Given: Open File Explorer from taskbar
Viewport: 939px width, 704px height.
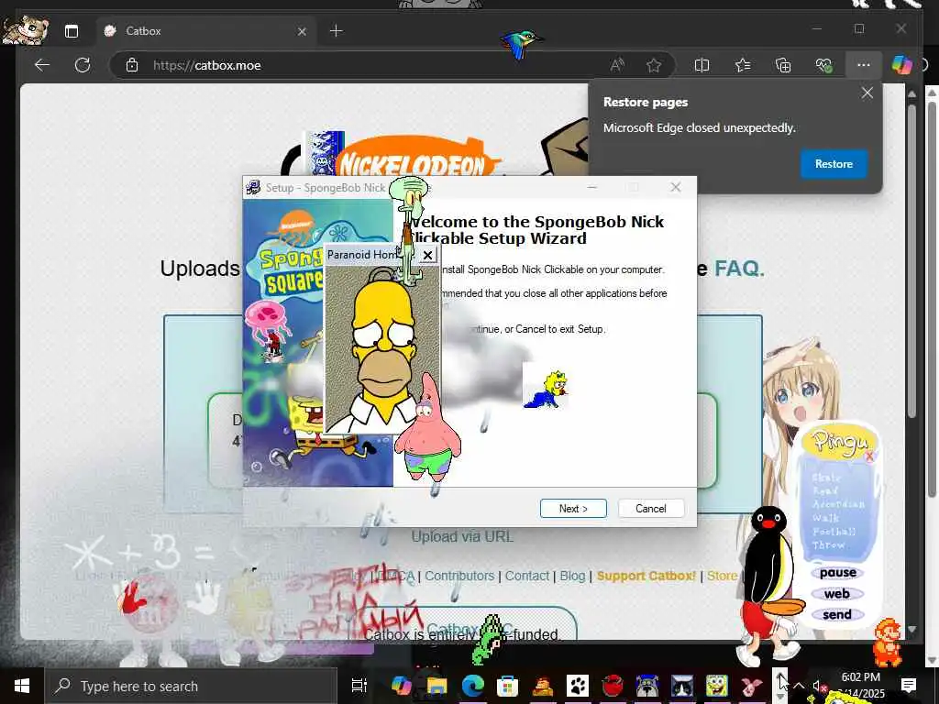Looking at the screenshot, I should (x=436, y=686).
